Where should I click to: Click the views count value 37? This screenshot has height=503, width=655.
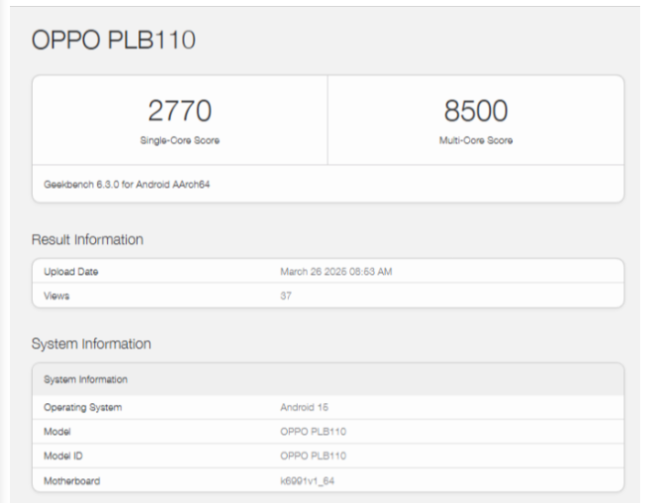click(x=286, y=295)
